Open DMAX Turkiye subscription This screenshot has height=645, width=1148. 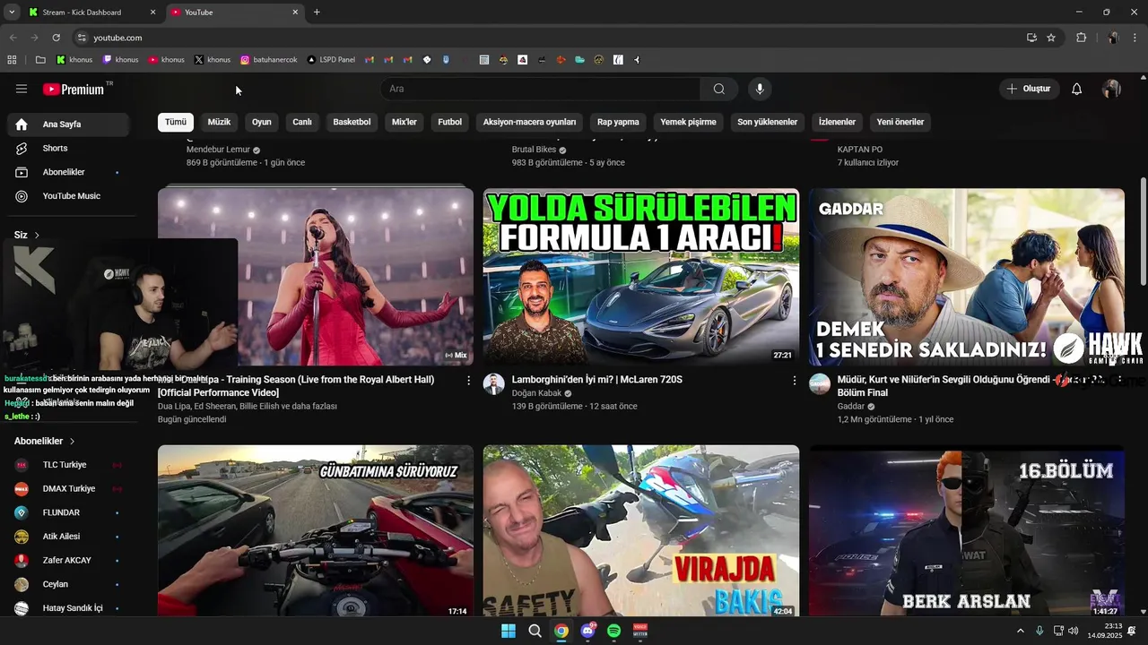68,489
